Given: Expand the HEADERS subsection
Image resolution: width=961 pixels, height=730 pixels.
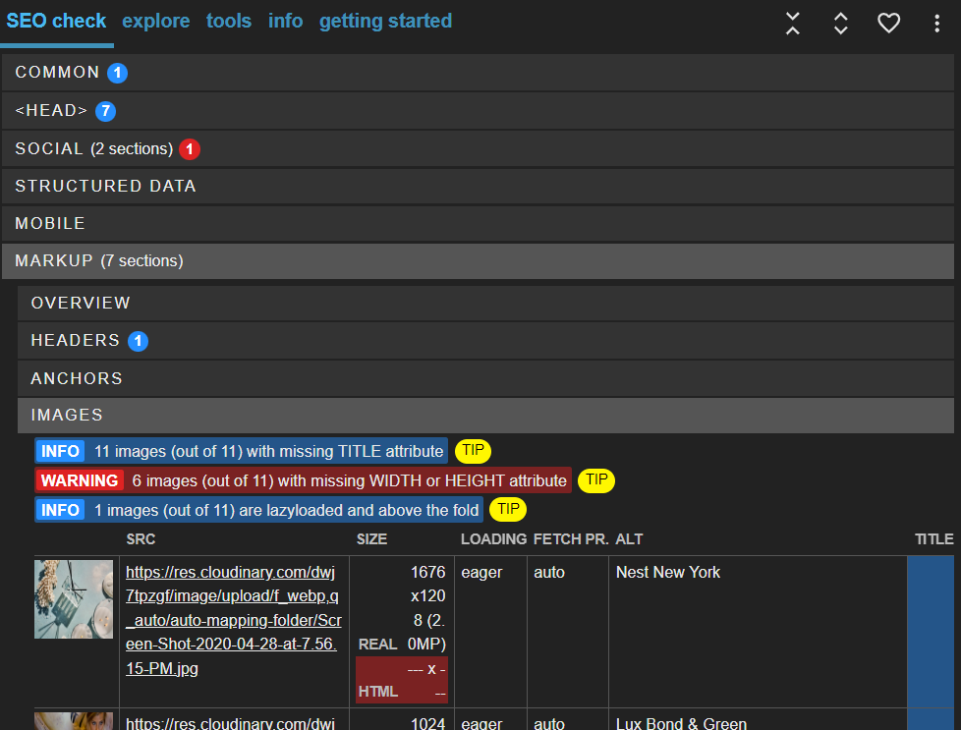Looking at the screenshot, I should click(75, 341).
